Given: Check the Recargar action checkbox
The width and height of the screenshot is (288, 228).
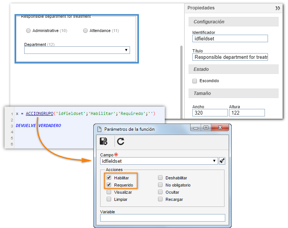Looking at the screenshot, I should tap(160, 199).
